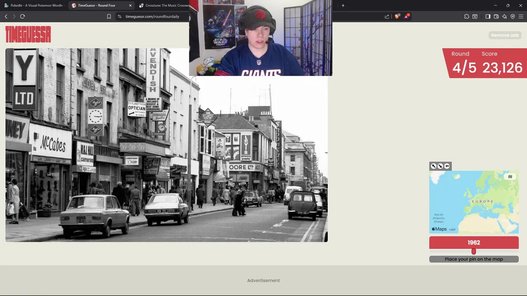Minimize the browser window
This screenshot has height=296, width=527.
[x=495, y=5]
